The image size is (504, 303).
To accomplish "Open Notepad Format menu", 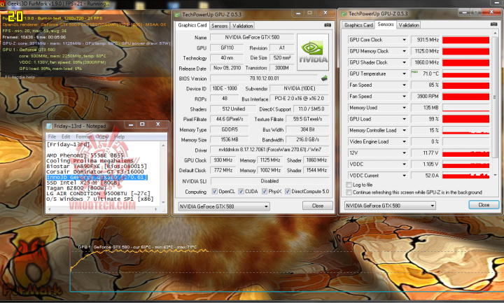I will click(x=83, y=136).
